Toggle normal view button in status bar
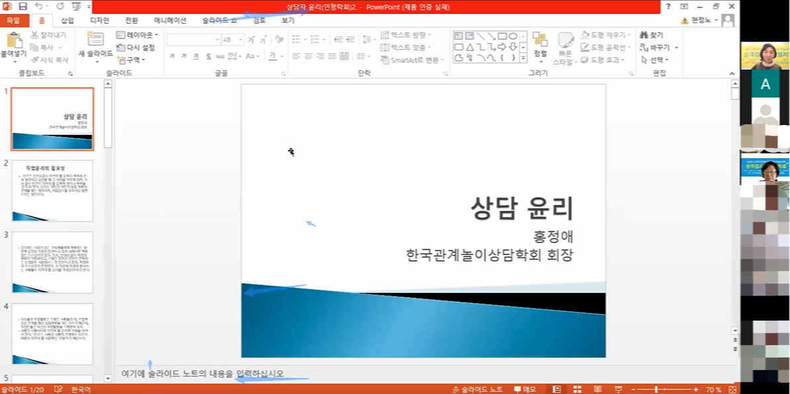Image resolution: width=790 pixels, height=394 pixels. tap(557, 389)
